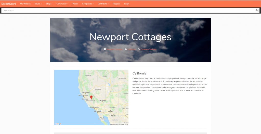This screenshot has width=261, height=134.
Task: Click the building icon beside Newport Cottages link
Action: pyautogui.click(x=105, y=49)
